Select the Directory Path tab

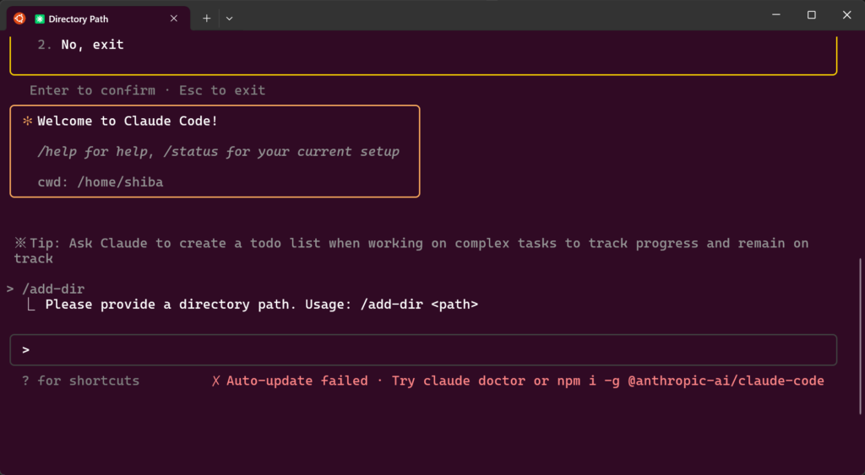[101, 19]
